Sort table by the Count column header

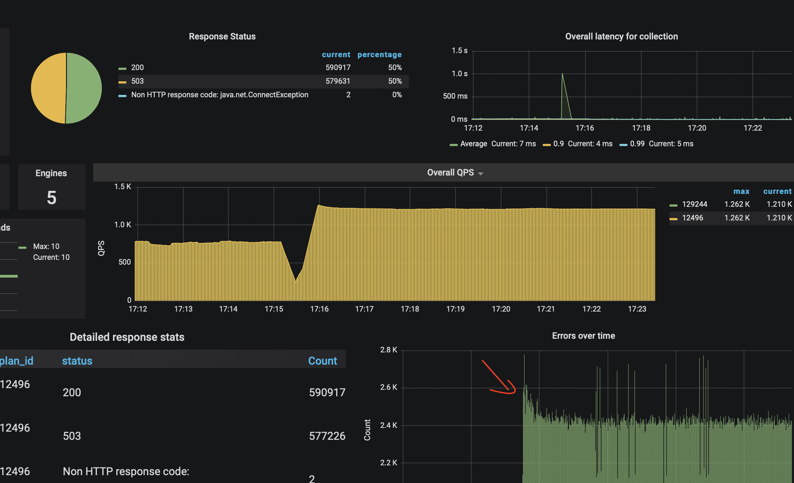(322, 361)
